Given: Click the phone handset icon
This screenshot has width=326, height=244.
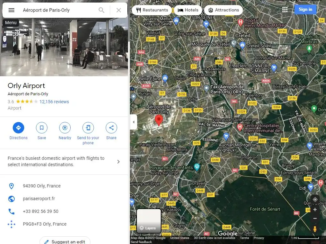Looking at the screenshot, I should [x=11, y=211].
